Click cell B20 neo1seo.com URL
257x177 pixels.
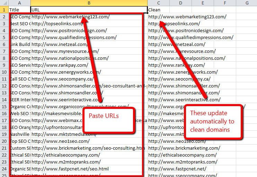89,141
